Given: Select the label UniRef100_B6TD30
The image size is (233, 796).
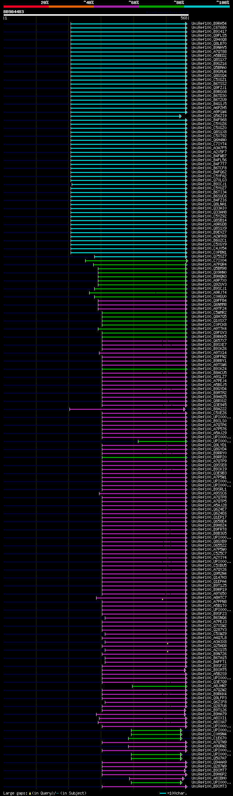Looking at the screenshot, I should click(x=209, y=96).
